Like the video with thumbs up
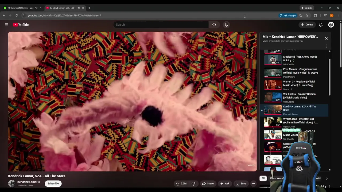342x192 pixels. [x=181, y=183]
